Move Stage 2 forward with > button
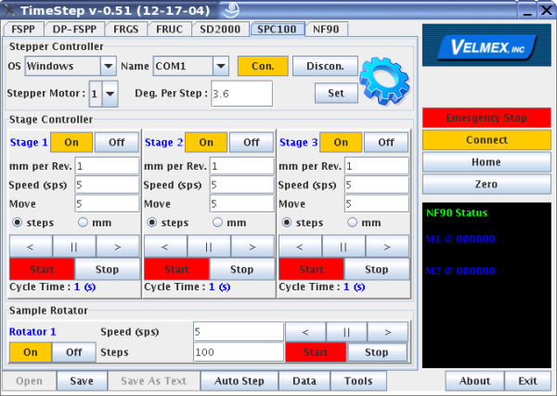Viewport: 557px width, 396px height. point(253,247)
